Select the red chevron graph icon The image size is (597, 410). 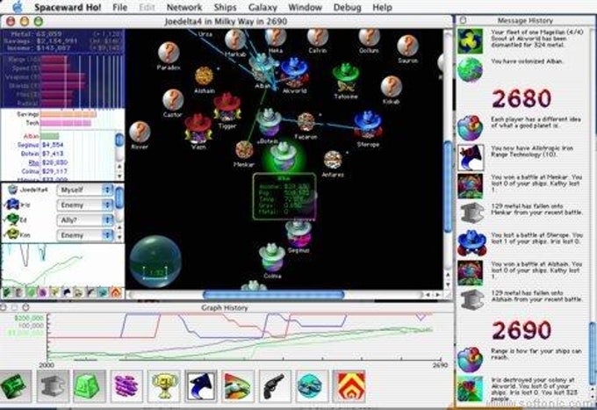coord(349,386)
